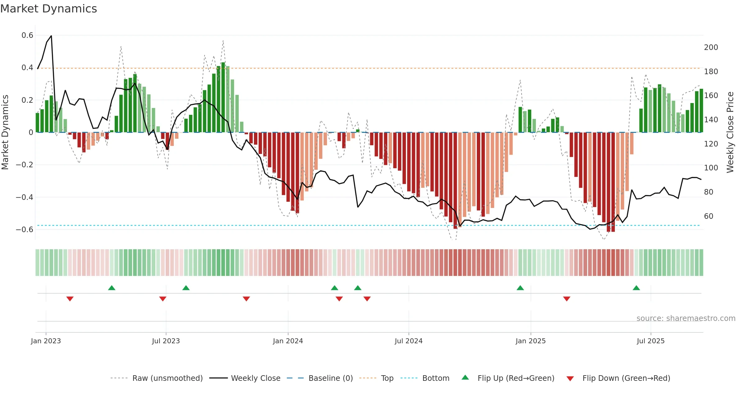746x419 pixels.
Task: Click the red Flip Down marker just before Jul 2023
Action: pos(163,299)
